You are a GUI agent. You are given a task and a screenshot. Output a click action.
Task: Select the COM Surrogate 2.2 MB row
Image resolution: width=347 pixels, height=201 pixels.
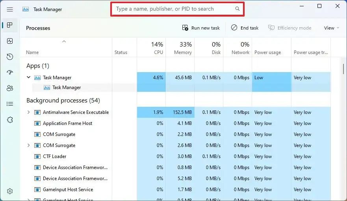(x=175, y=134)
